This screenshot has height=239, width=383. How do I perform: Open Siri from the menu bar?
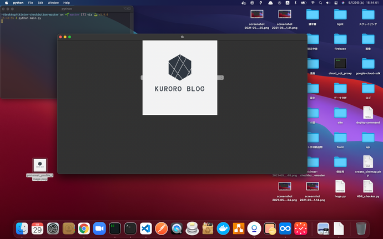point(343,3)
